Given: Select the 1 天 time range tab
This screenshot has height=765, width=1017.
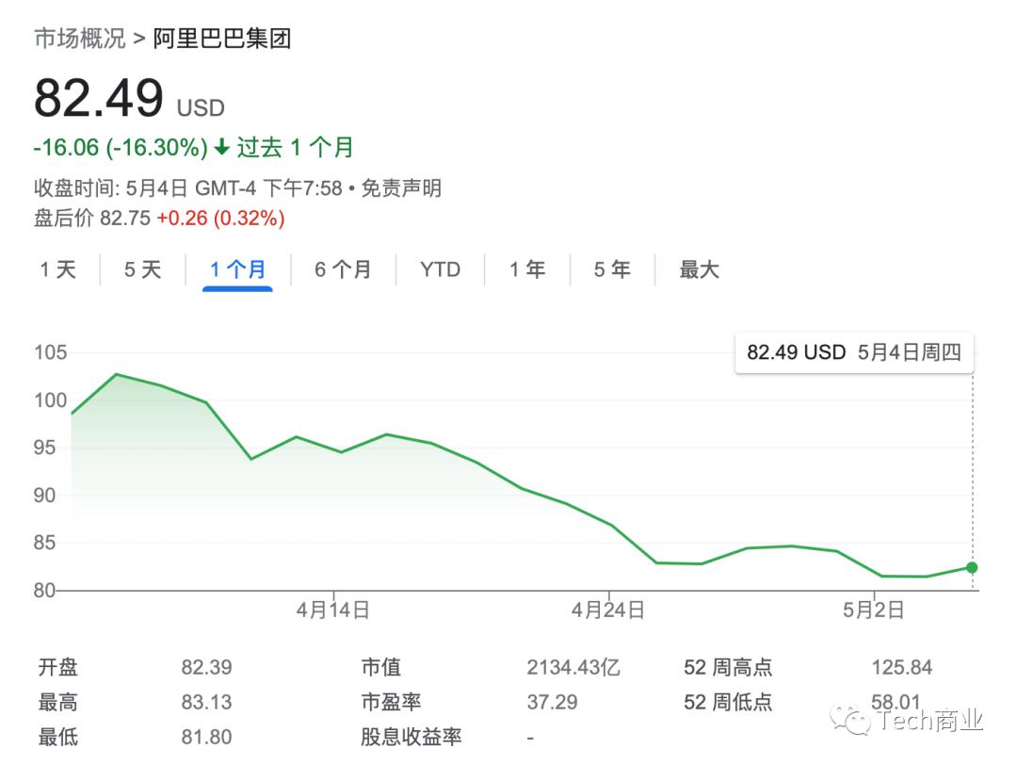Looking at the screenshot, I should 57,269.
